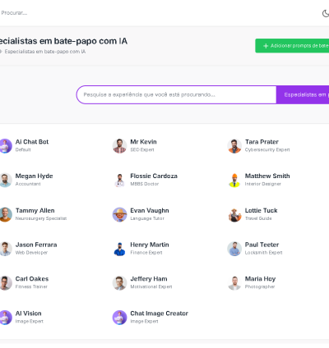Image resolution: width=329 pixels, height=348 pixels.
Task: Open Ai Chat Bot avatar
Action: [x=5, y=146]
